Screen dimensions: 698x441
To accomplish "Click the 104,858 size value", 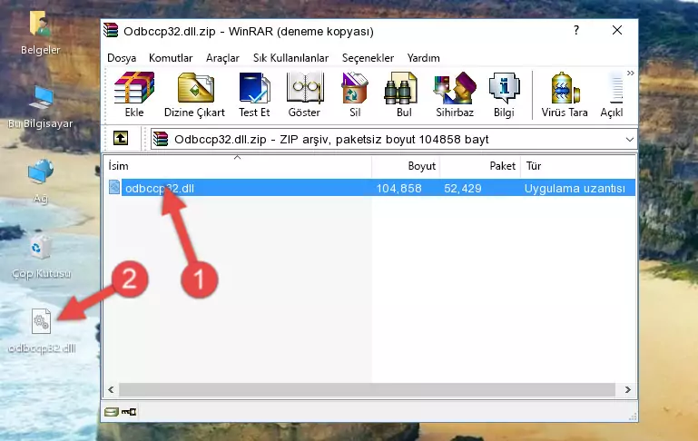I will [398, 188].
